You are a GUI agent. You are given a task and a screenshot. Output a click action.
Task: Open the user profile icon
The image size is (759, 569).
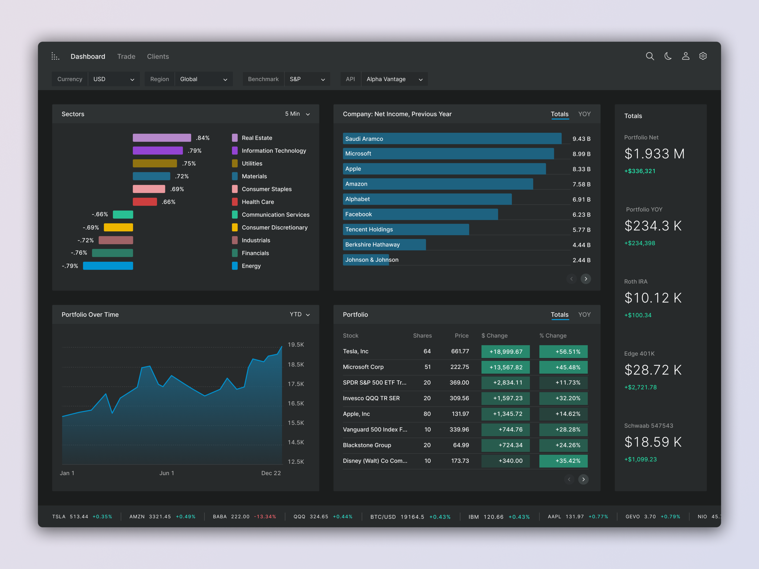[x=685, y=56]
